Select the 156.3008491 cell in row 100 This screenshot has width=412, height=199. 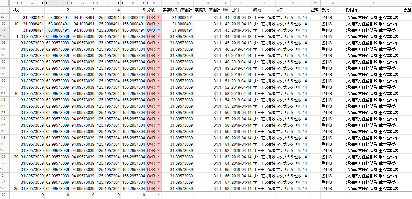(133, 24)
